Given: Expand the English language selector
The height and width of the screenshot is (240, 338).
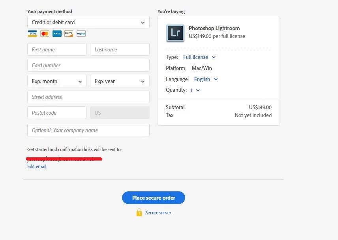Looking at the screenshot, I should pyautogui.click(x=206, y=79).
